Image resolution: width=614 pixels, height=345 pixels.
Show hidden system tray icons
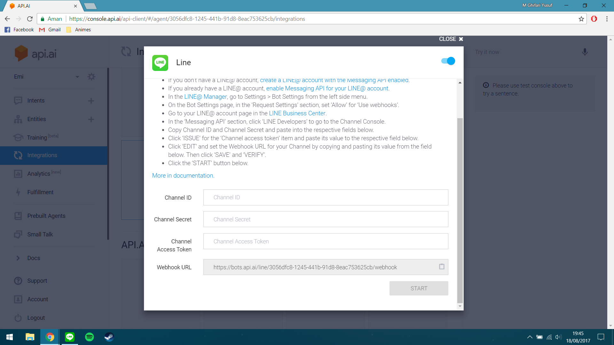pyautogui.click(x=530, y=337)
